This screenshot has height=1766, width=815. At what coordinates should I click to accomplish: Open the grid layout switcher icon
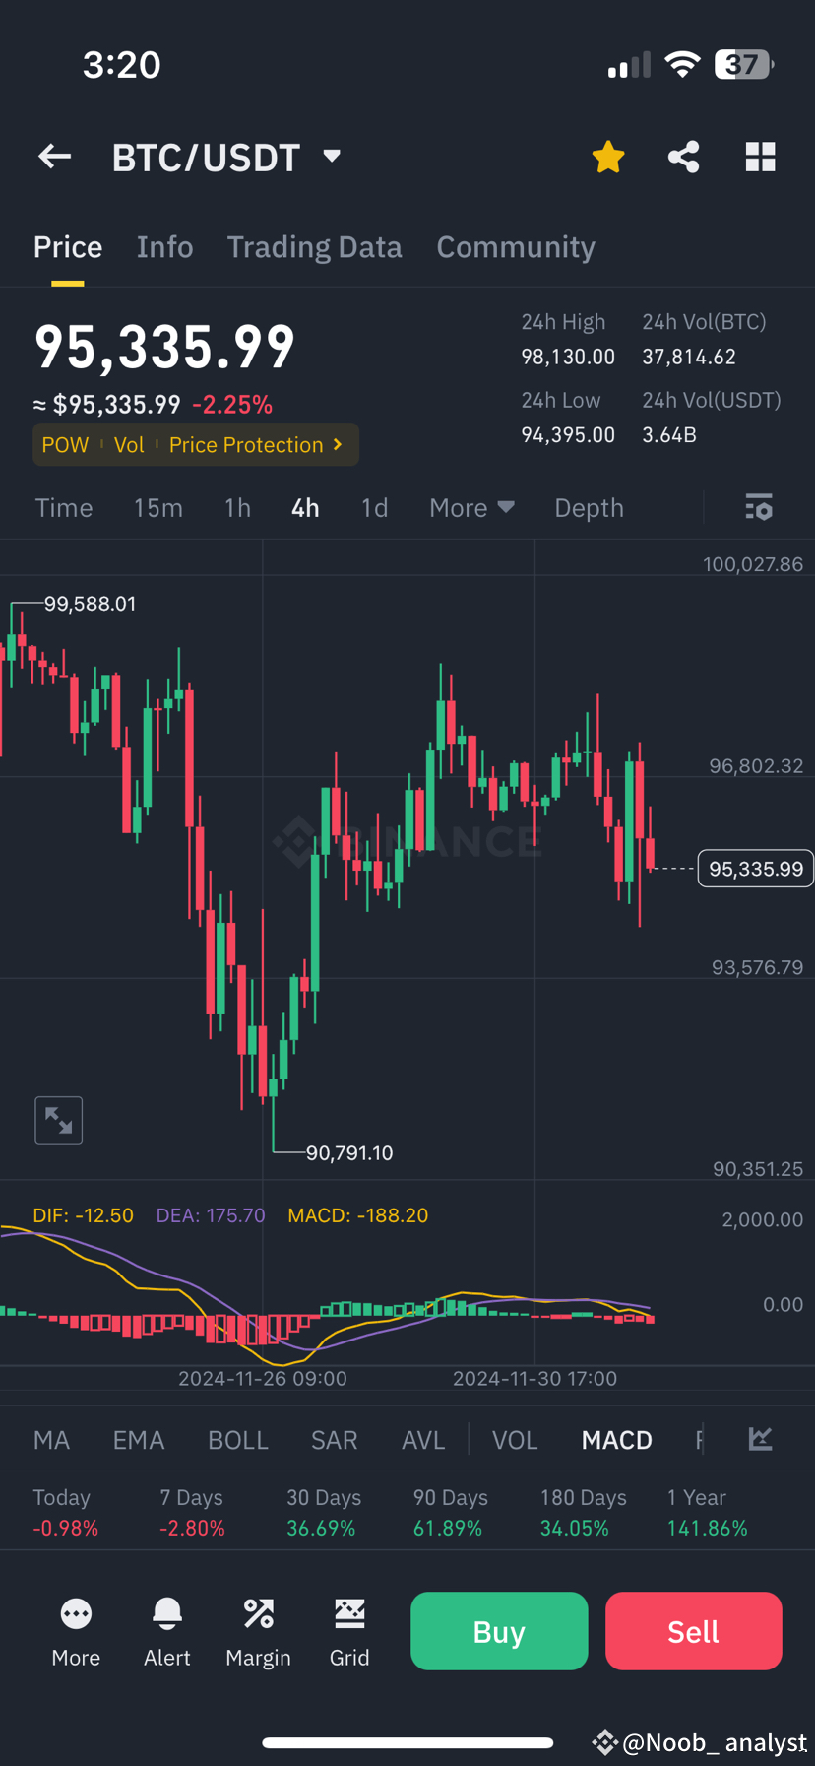760,157
